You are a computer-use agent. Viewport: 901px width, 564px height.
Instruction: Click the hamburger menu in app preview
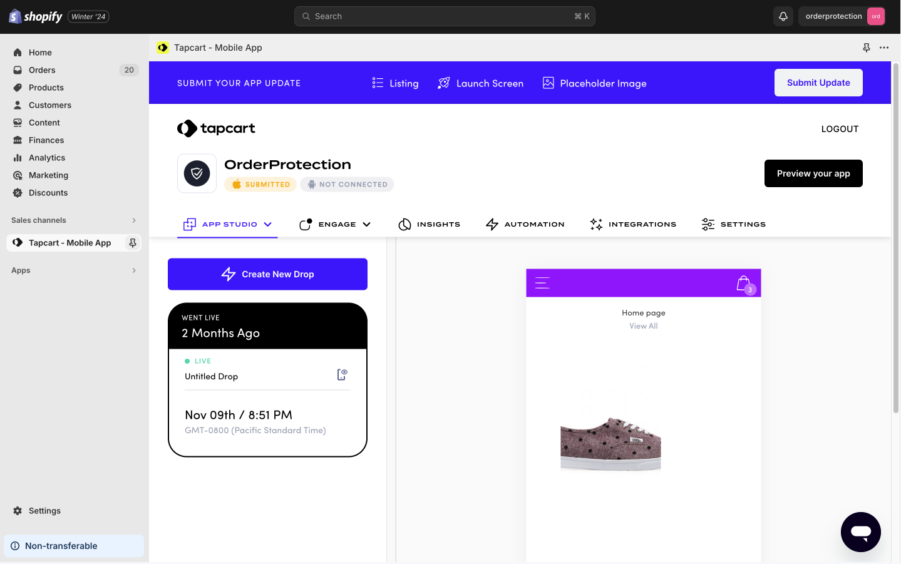tap(542, 283)
